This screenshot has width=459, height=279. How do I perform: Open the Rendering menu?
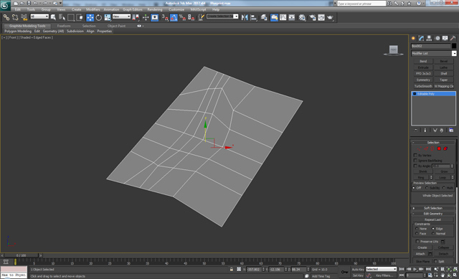155,9
